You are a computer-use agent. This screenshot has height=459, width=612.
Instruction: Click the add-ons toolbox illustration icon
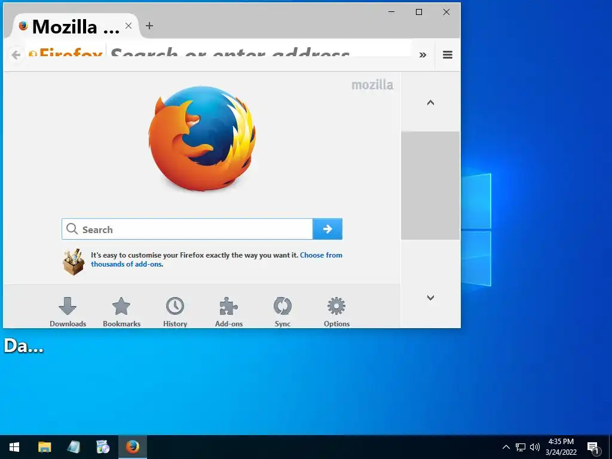pyautogui.click(x=74, y=262)
